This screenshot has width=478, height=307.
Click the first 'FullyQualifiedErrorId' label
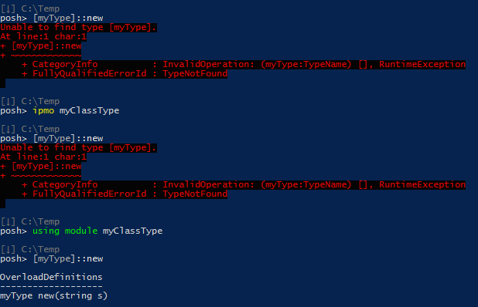tap(89, 73)
